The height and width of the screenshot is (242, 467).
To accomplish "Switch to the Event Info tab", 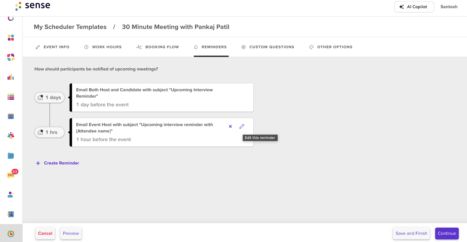I will point(53,47).
